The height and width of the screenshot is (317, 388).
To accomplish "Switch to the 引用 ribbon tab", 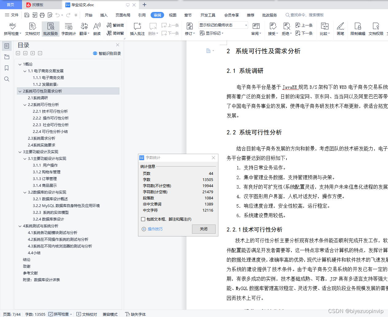I will pos(142,15).
